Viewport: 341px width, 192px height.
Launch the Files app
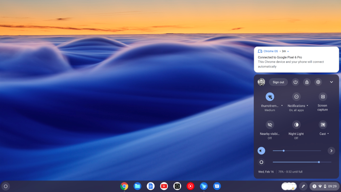pos(138,186)
